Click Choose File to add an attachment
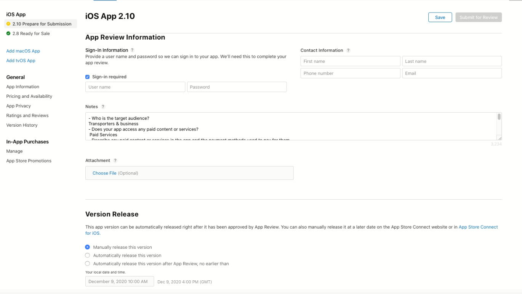Viewport: 522px width, 294px height. click(x=104, y=173)
